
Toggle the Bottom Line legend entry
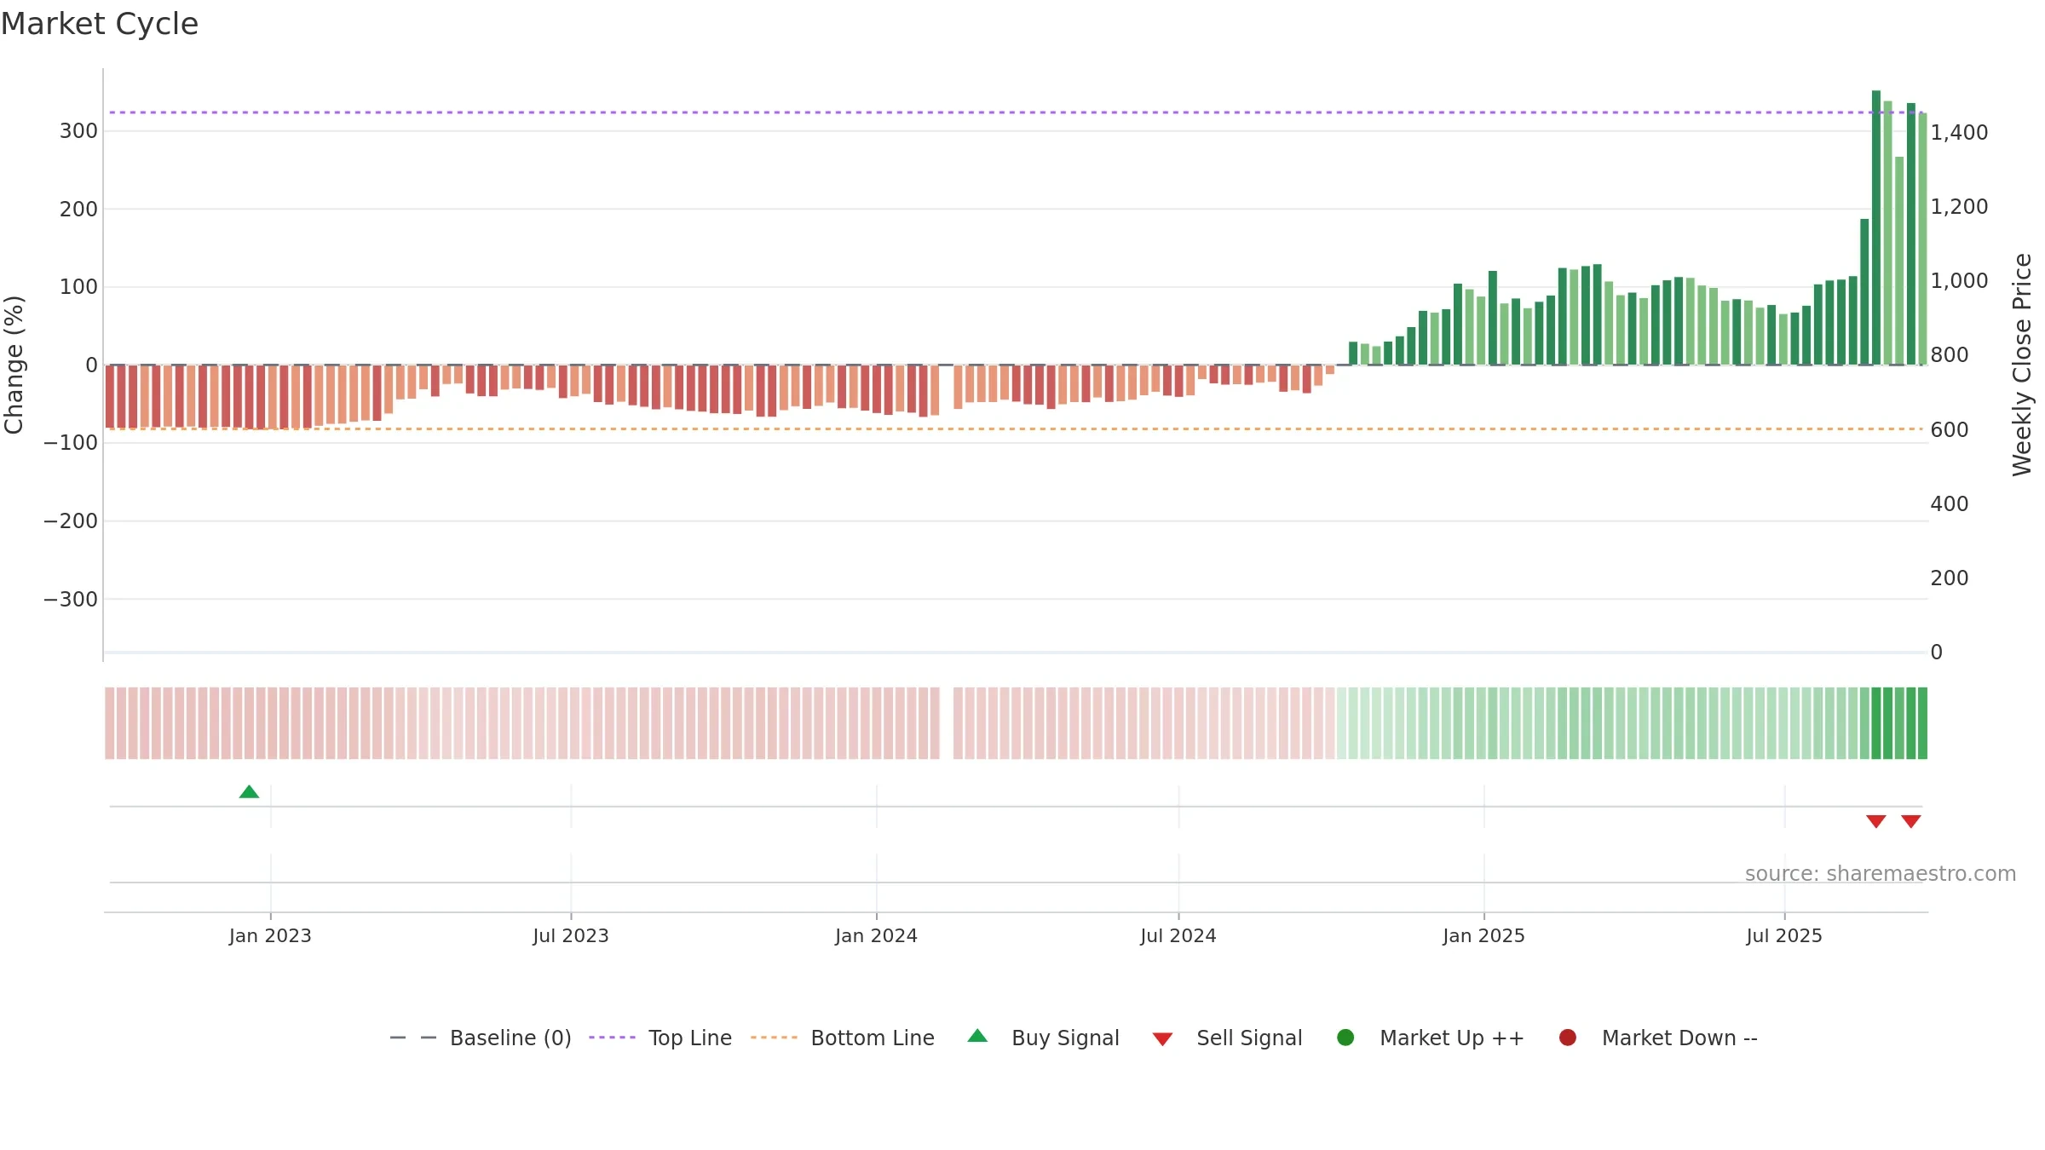pyautogui.click(x=843, y=1038)
